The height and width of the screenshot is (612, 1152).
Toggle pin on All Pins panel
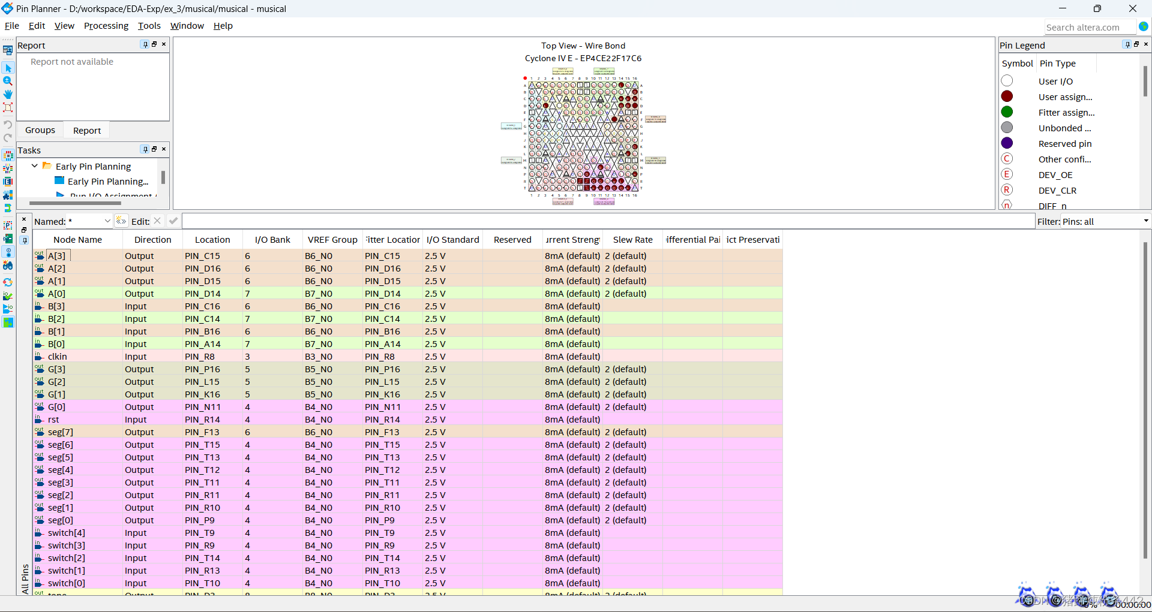click(x=24, y=240)
